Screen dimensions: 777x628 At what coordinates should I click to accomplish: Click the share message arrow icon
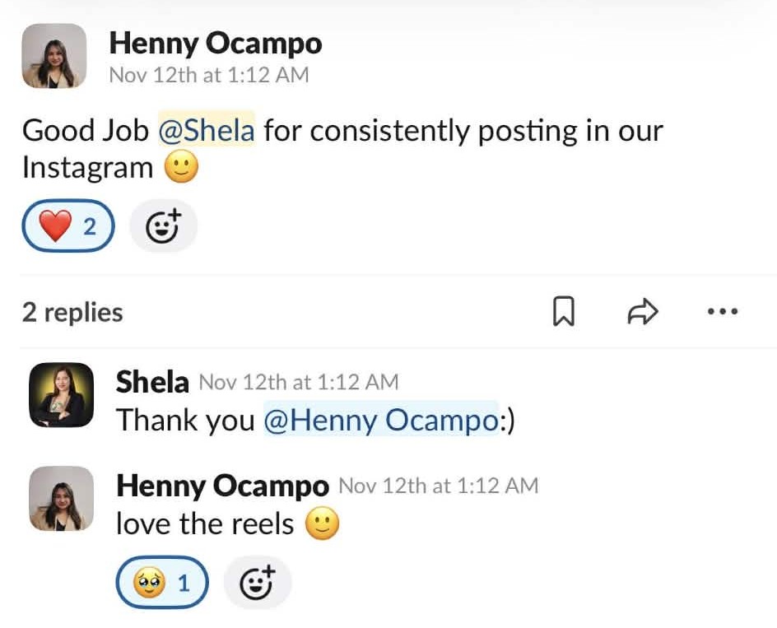pyautogui.click(x=643, y=312)
